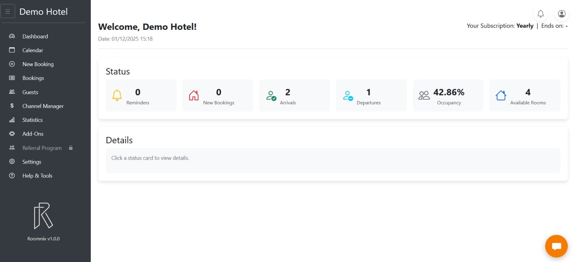The width and height of the screenshot is (575, 262).
Task: Open notifications via the bell icon
Action: (x=540, y=14)
